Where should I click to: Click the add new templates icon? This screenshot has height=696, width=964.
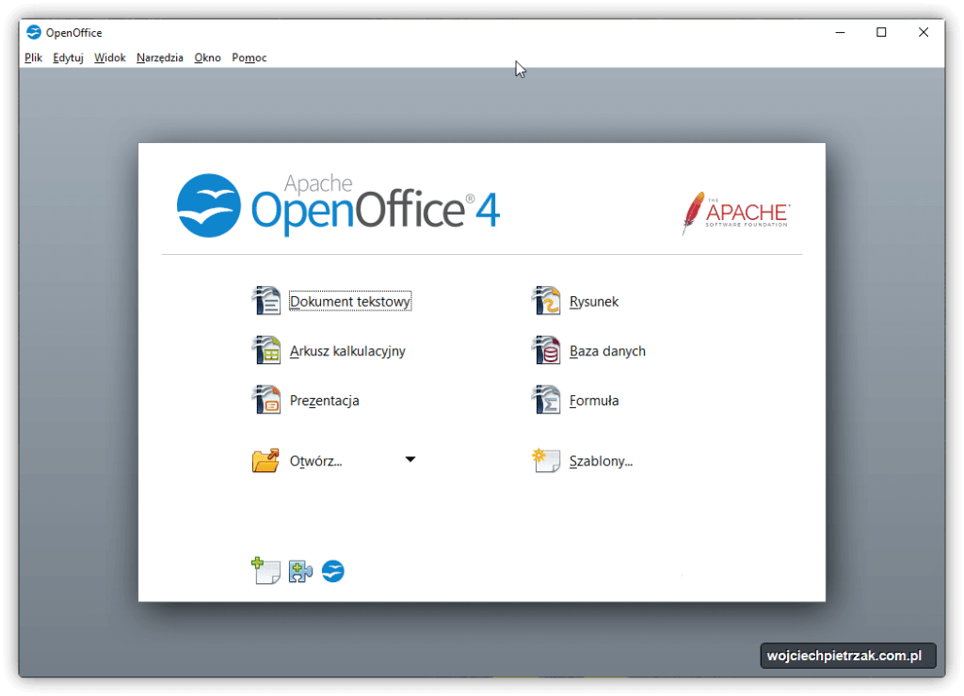(265, 571)
